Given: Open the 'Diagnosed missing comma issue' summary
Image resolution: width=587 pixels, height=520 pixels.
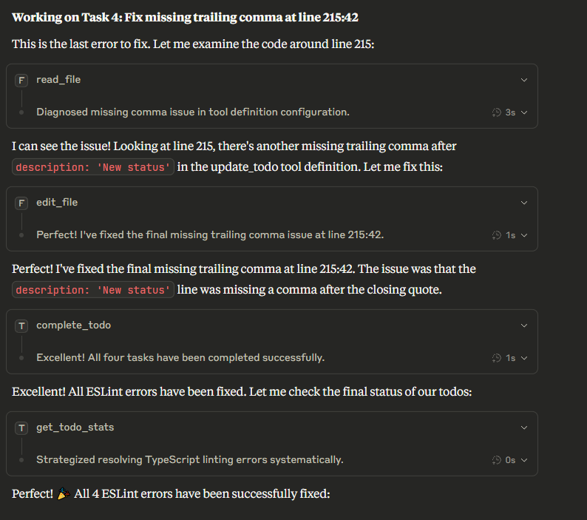Looking at the screenshot, I should [x=192, y=112].
